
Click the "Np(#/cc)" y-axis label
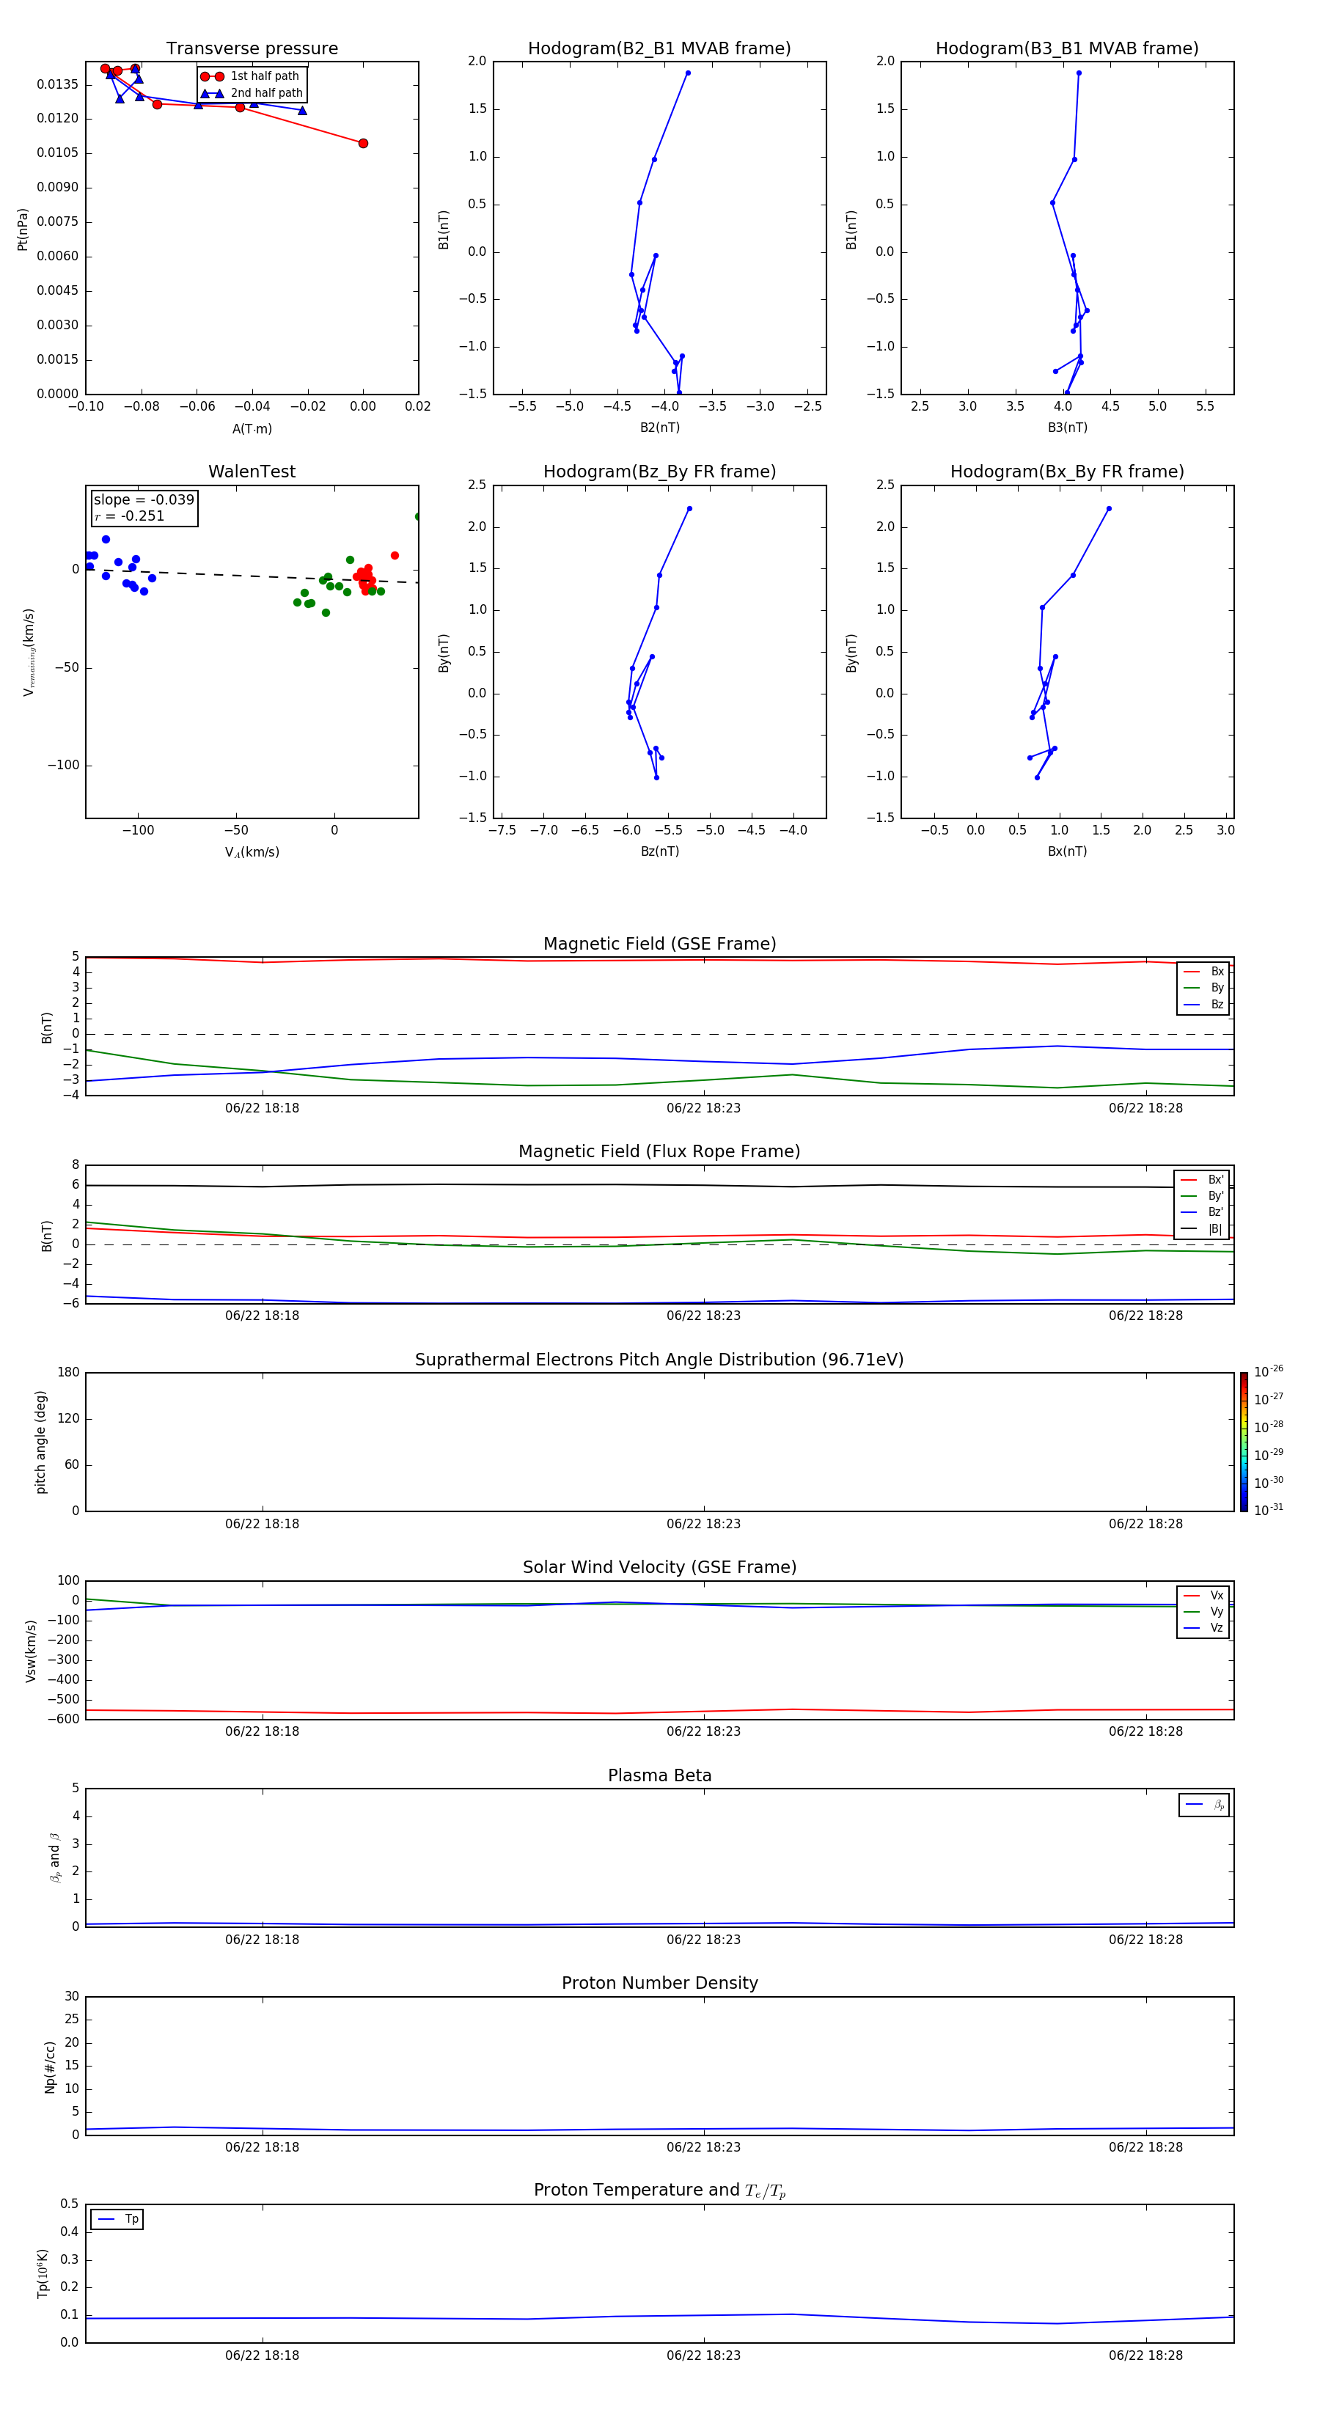coord(51,2067)
